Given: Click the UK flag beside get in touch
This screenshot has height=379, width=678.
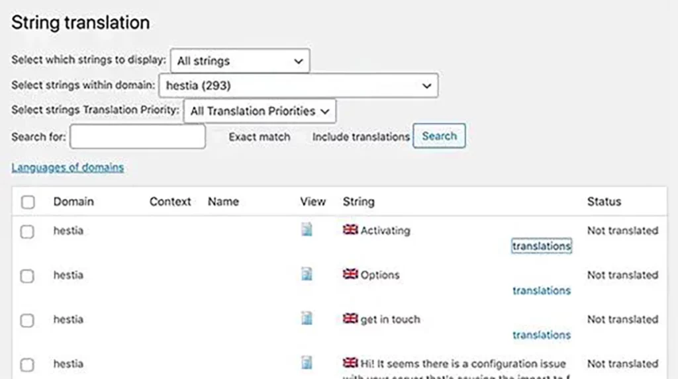Looking at the screenshot, I should point(350,319).
